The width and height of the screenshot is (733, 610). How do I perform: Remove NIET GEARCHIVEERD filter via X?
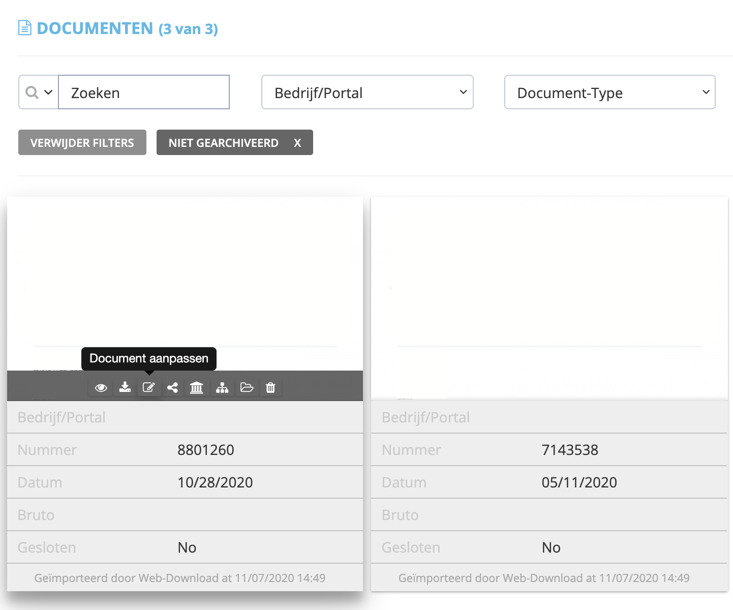pyautogui.click(x=297, y=143)
